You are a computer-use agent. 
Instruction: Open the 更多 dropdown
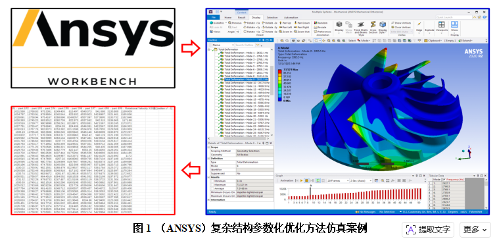click(x=475, y=229)
